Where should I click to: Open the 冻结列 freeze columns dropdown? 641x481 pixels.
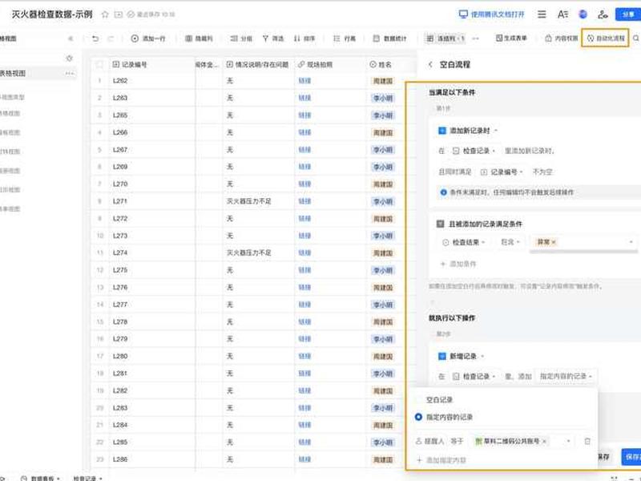click(x=445, y=38)
